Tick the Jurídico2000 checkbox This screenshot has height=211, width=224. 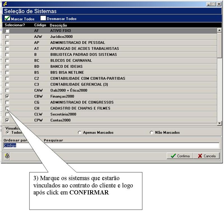pos(7,37)
